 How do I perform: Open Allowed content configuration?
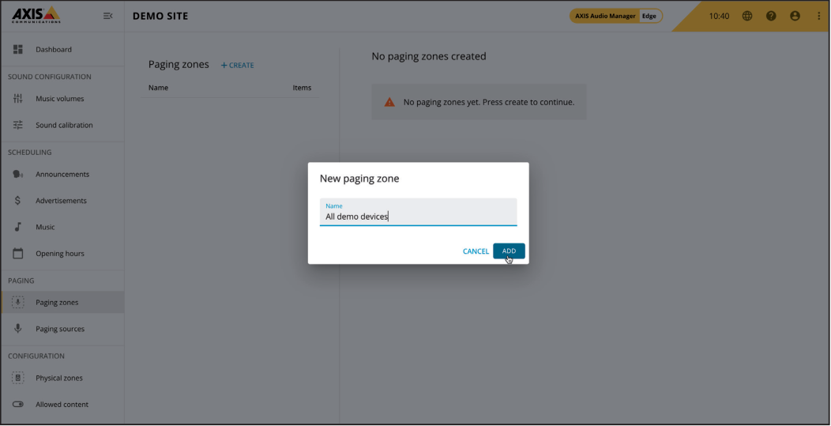pos(62,404)
